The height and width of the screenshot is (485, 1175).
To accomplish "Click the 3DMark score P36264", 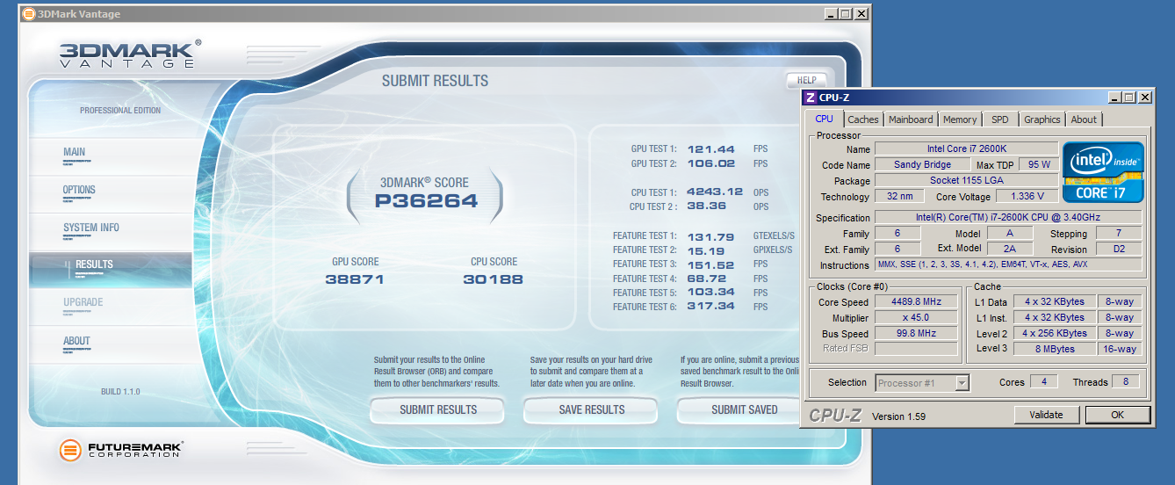I will [x=426, y=200].
